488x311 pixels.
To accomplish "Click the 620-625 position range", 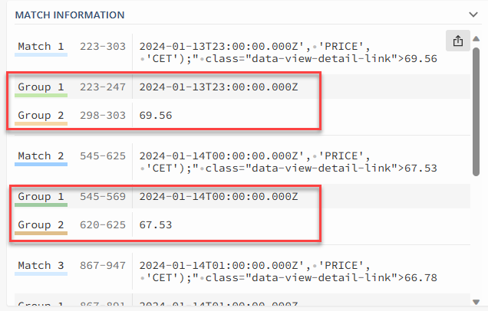I will click(102, 225).
